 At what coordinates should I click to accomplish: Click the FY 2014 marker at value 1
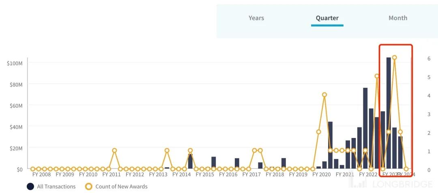coord(190,151)
